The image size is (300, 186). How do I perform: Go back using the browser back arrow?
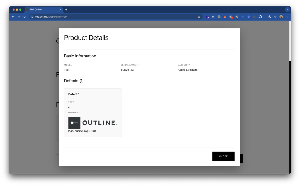pyautogui.click(x=13, y=17)
